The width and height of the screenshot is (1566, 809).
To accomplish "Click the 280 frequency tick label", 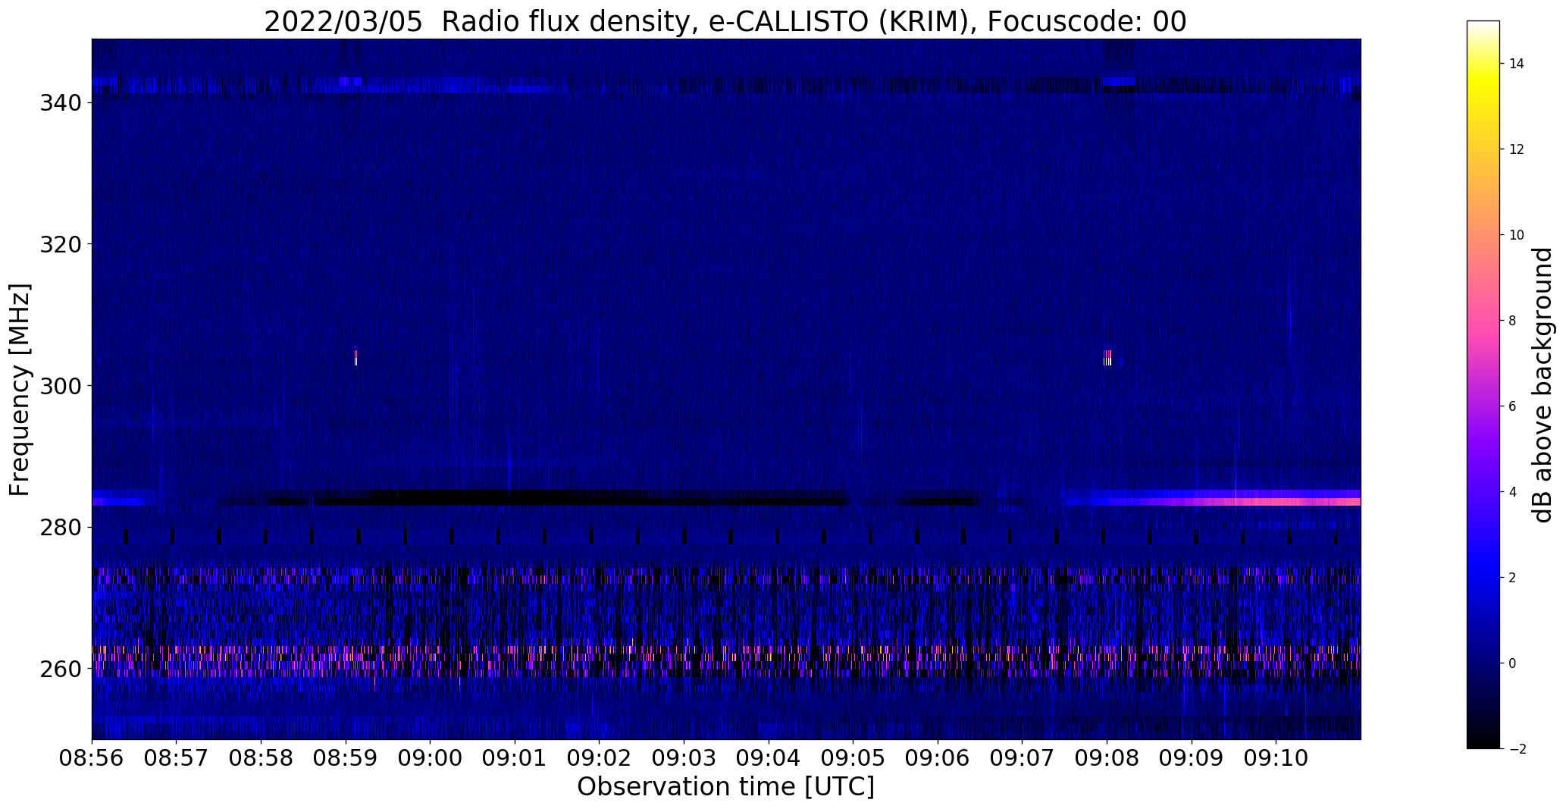I will [x=61, y=528].
